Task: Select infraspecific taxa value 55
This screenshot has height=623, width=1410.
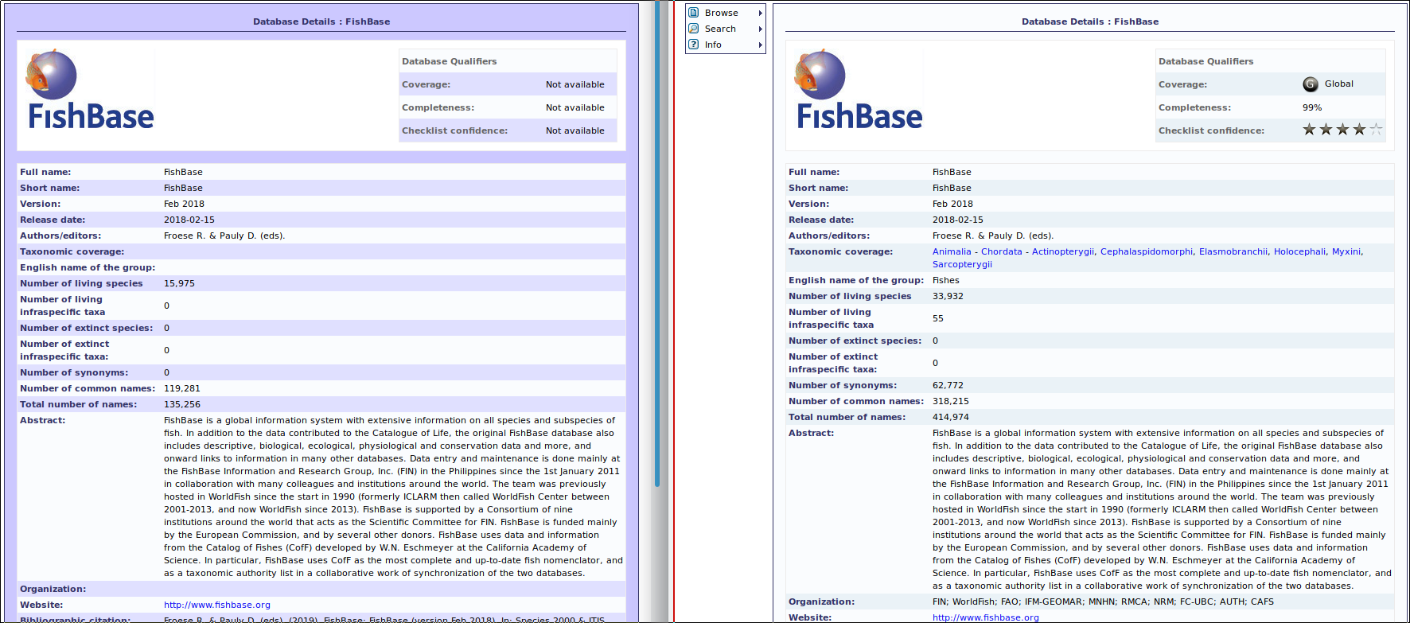Action: pyautogui.click(x=938, y=318)
